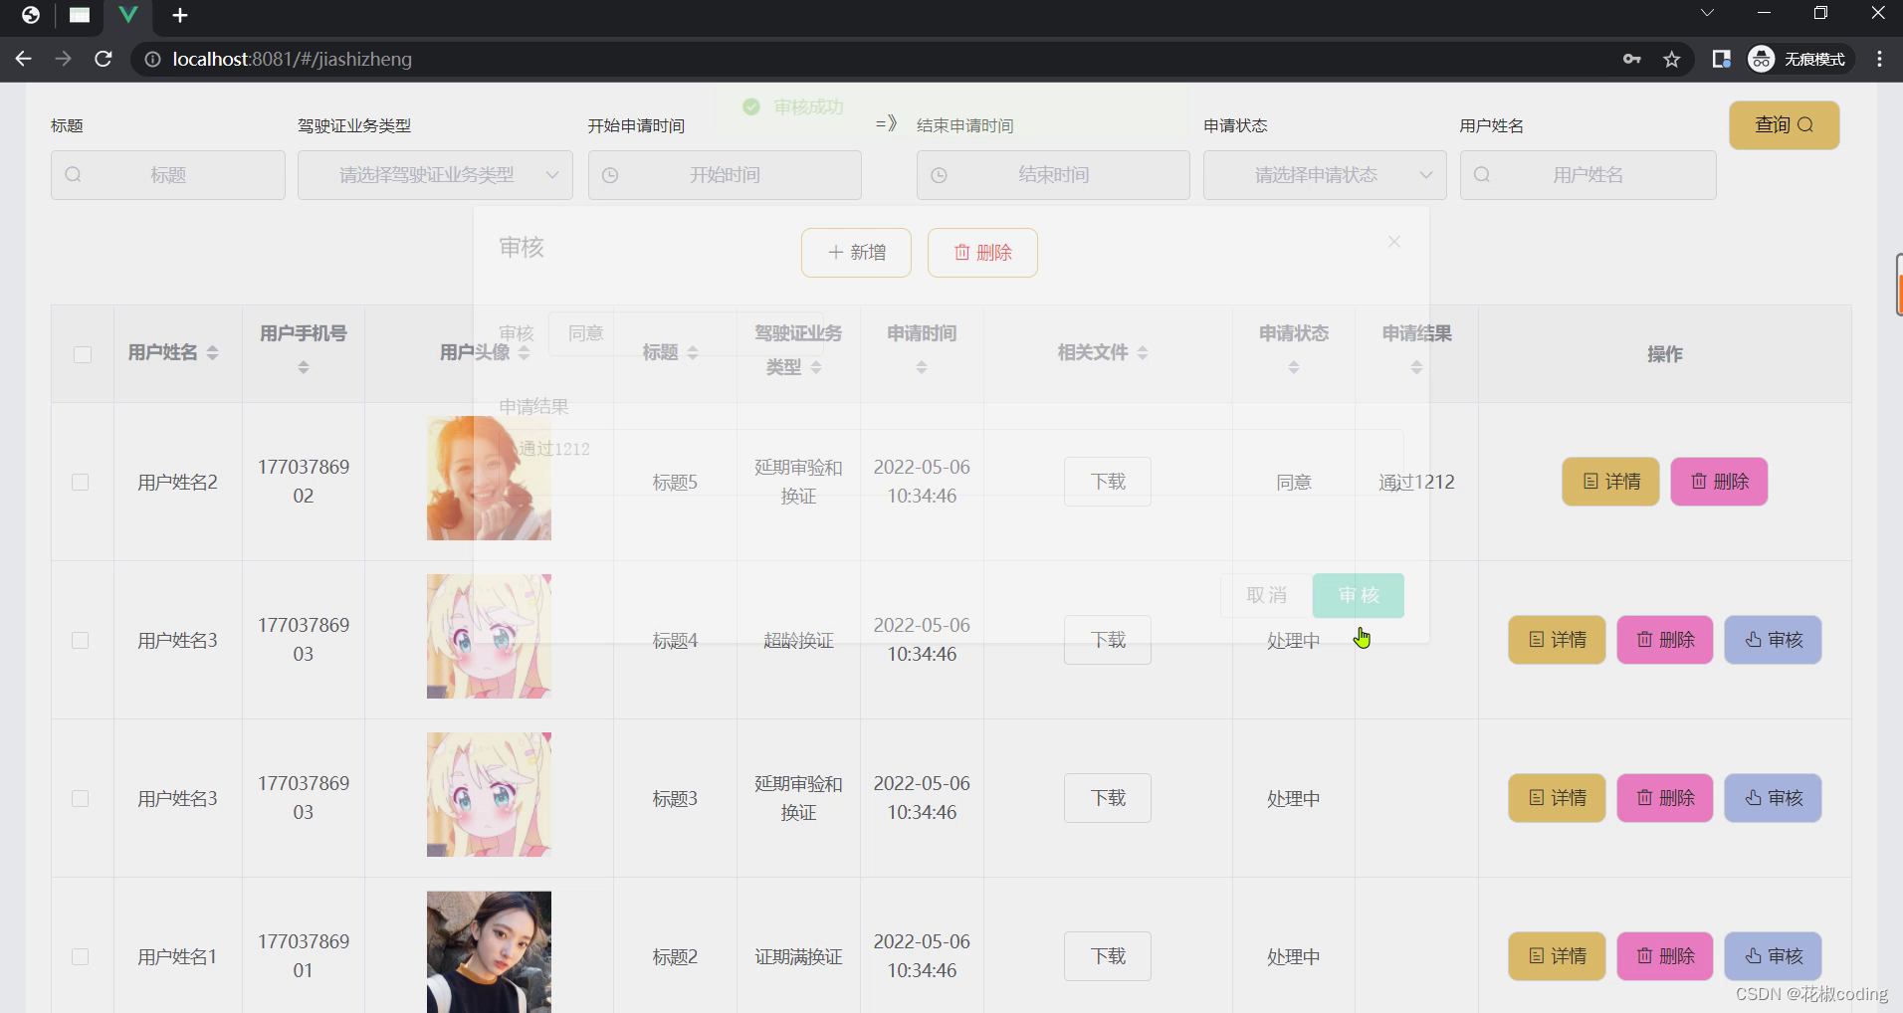Open the browser three-dot menu

[1879, 60]
